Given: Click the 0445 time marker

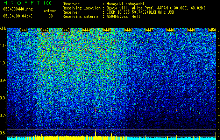Looking at the screenshot, I should coord(107,30).
